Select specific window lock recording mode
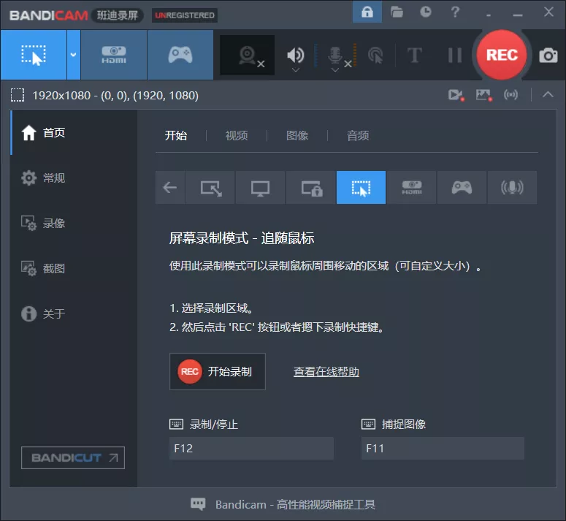 311,188
